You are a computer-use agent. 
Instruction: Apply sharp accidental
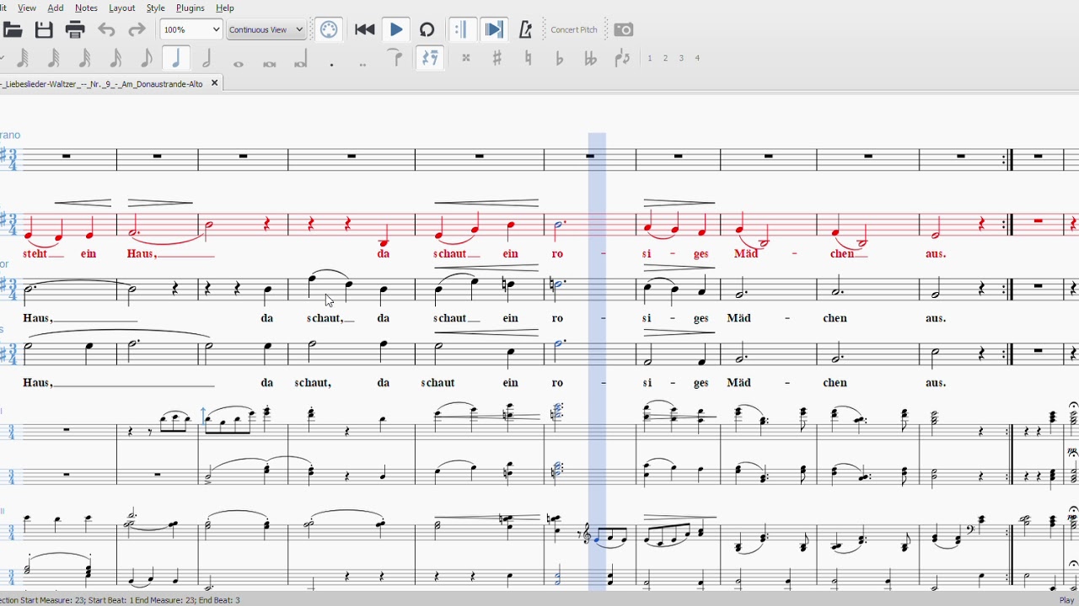pyautogui.click(x=497, y=58)
